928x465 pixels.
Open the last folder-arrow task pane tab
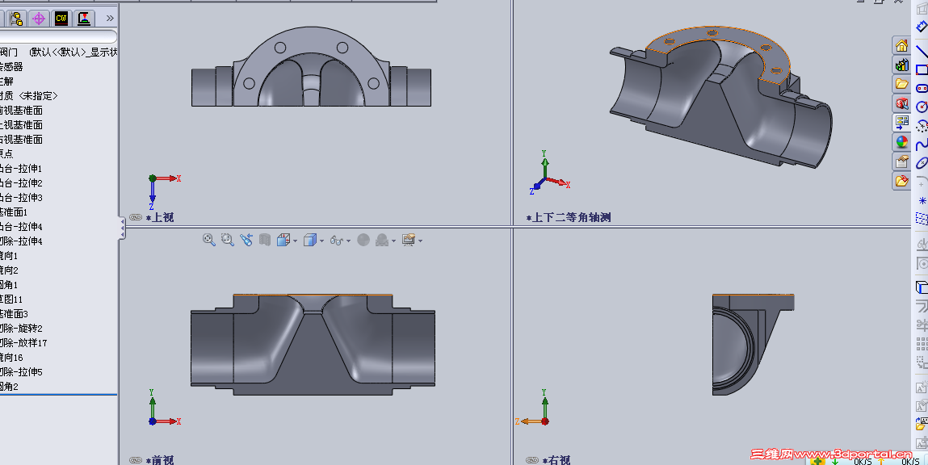(x=901, y=181)
